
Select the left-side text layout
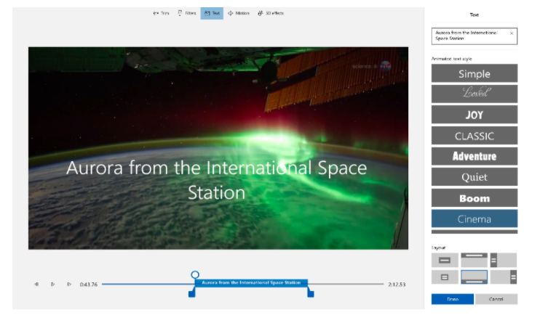click(503, 260)
